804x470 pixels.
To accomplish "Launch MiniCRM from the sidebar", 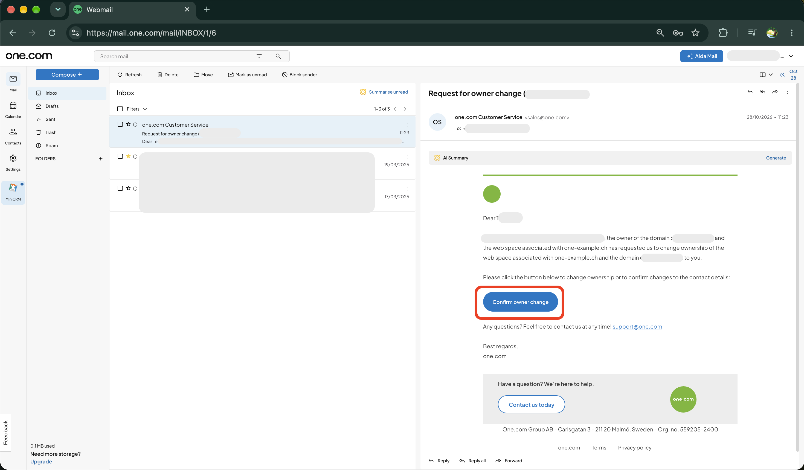I will point(13,192).
